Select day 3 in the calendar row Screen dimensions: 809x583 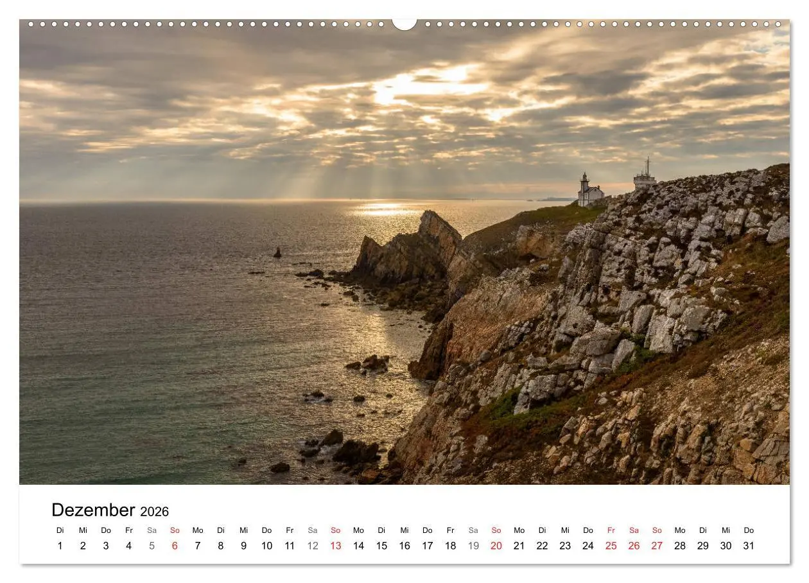(106, 546)
